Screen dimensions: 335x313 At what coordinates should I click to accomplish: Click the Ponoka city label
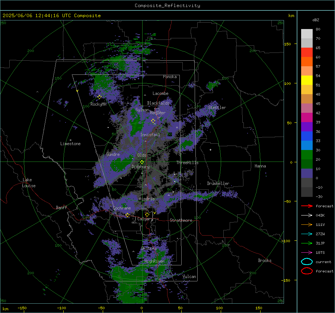[170, 77]
